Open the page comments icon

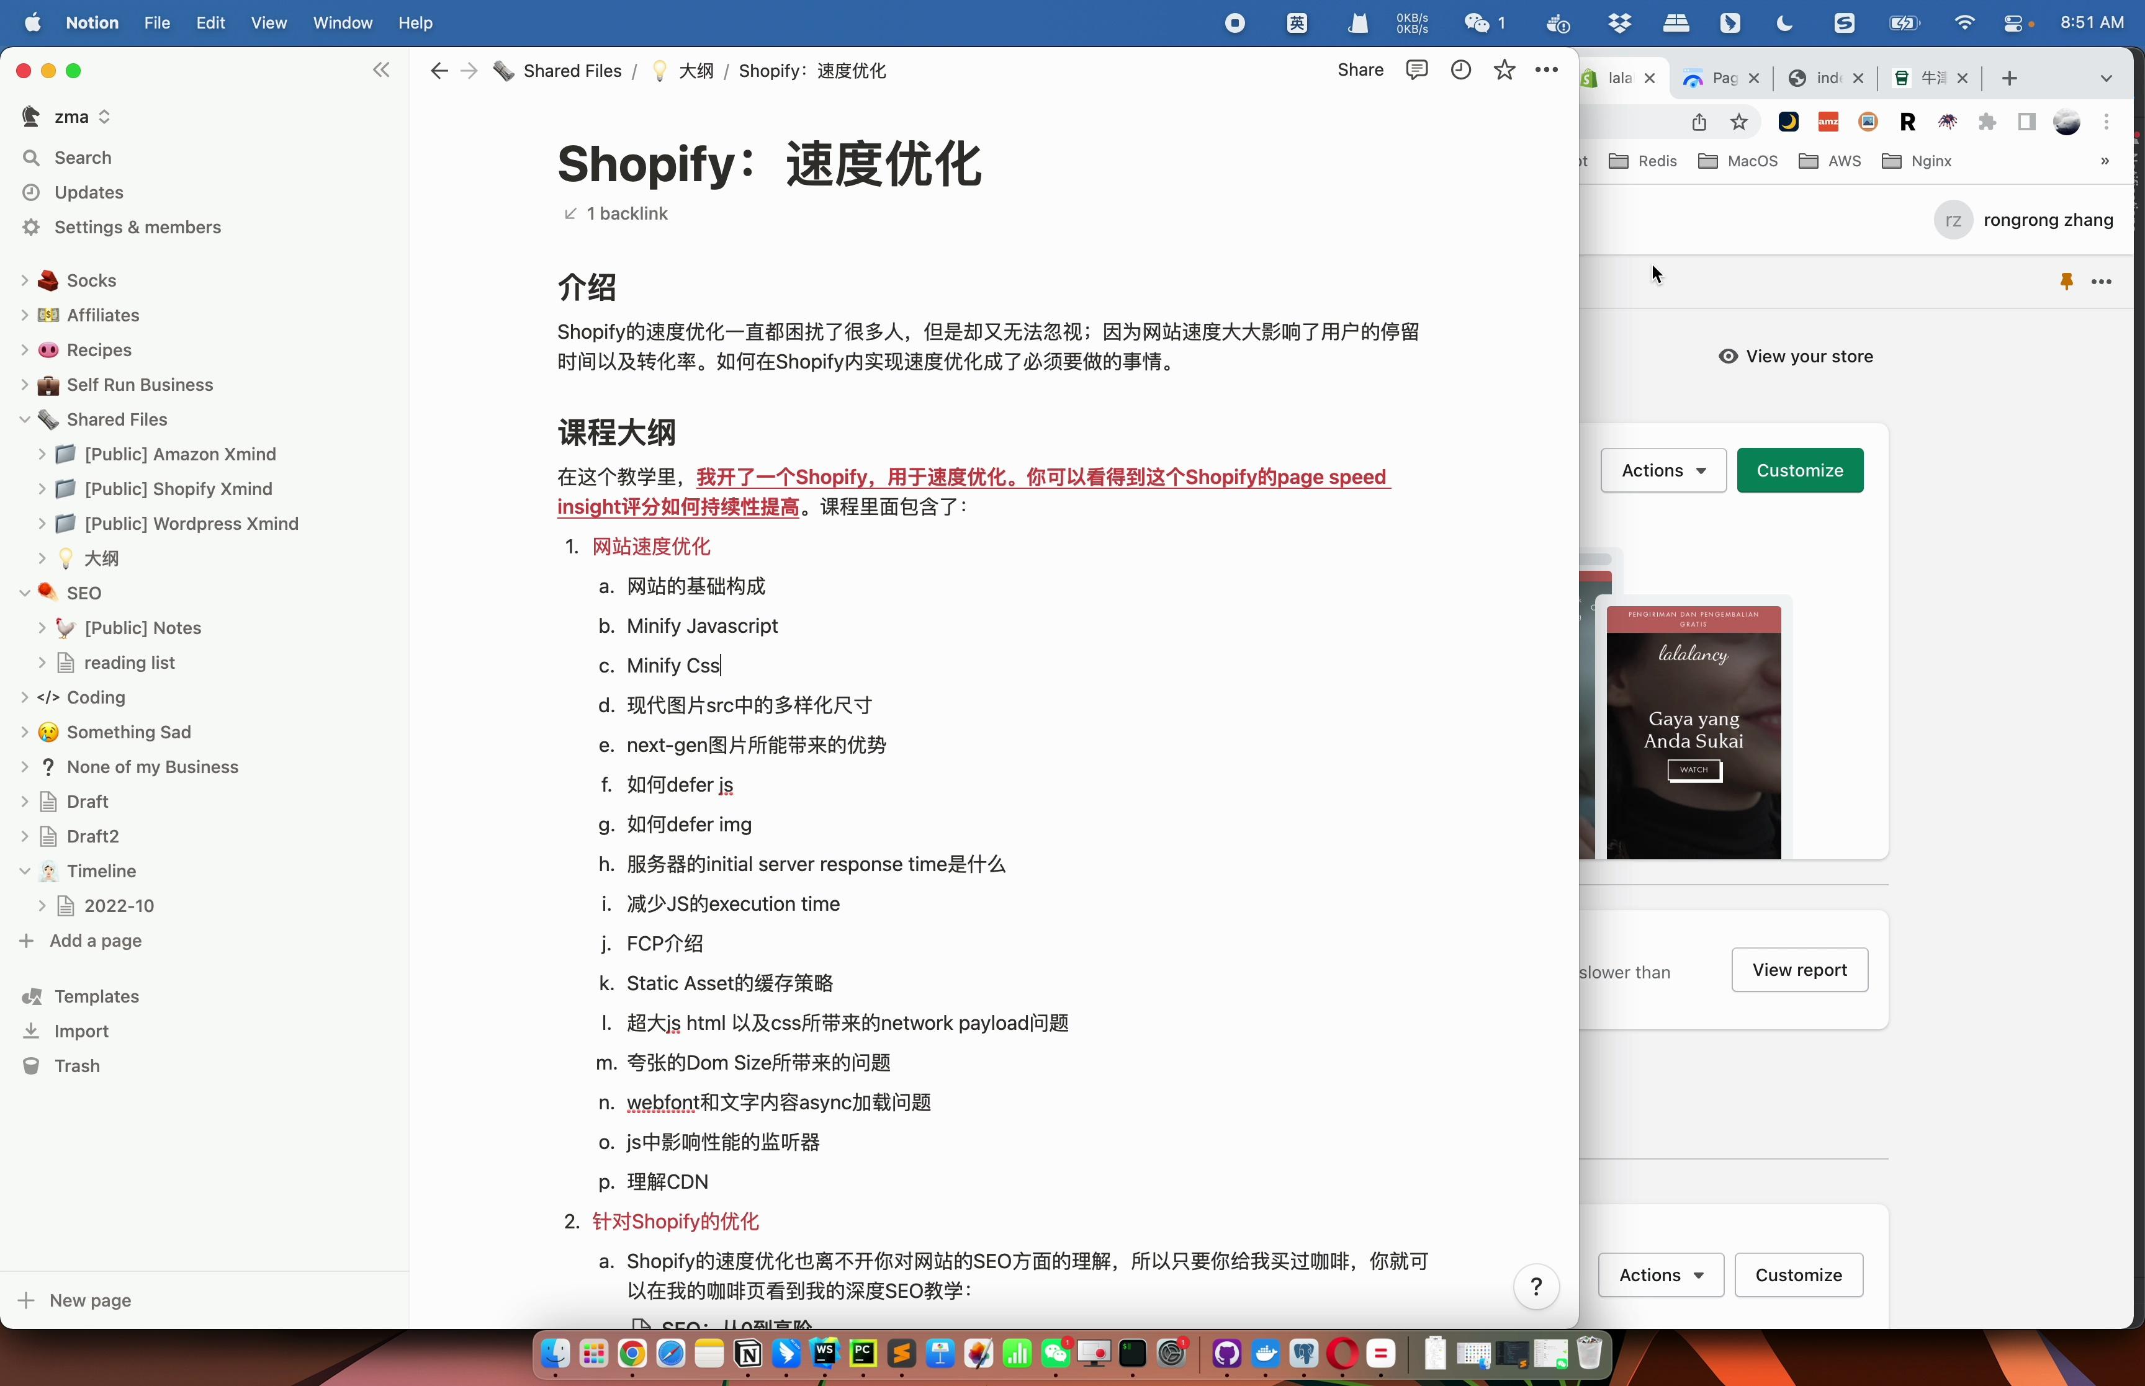point(1417,70)
